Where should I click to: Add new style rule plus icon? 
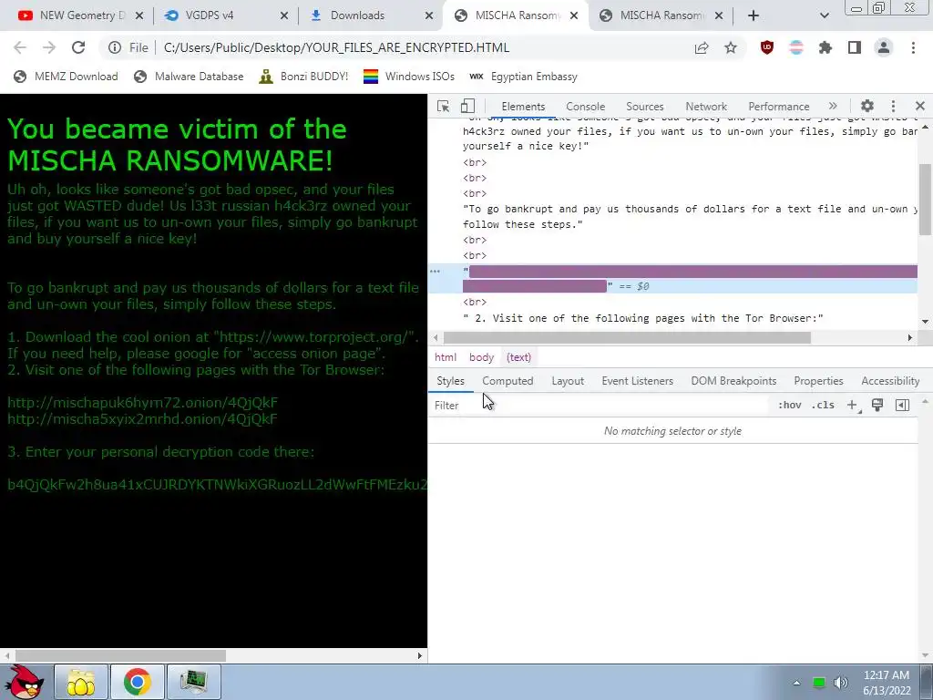click(853, 406)
